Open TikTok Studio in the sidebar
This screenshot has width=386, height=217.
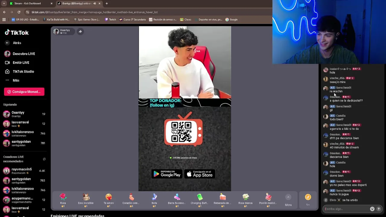[19, 71]
